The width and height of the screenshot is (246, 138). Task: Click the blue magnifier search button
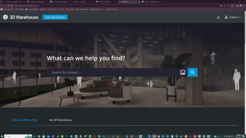coord(193,72)
